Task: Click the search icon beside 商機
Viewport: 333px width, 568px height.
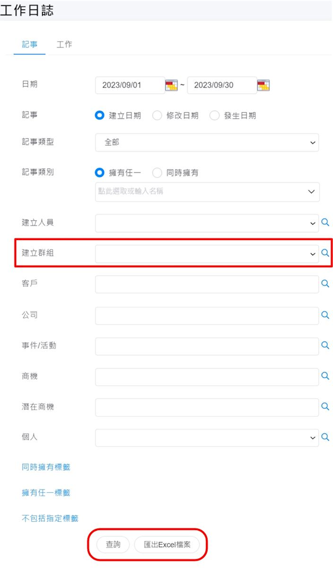Action: click(x=325, y=376)
